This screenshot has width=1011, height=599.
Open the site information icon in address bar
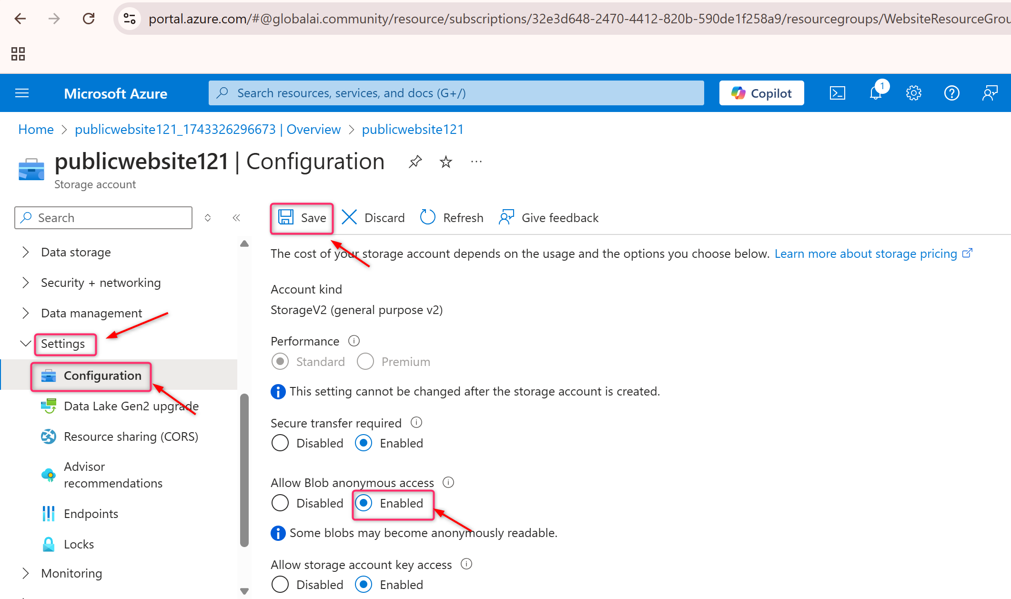[x=129, y=19]
